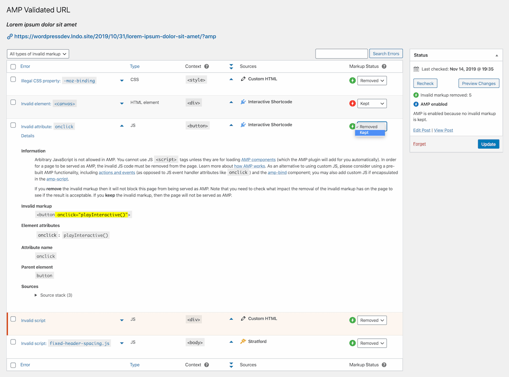
Task: Toggle sources arrow in the body context row
Action: [x=231, y=341]
